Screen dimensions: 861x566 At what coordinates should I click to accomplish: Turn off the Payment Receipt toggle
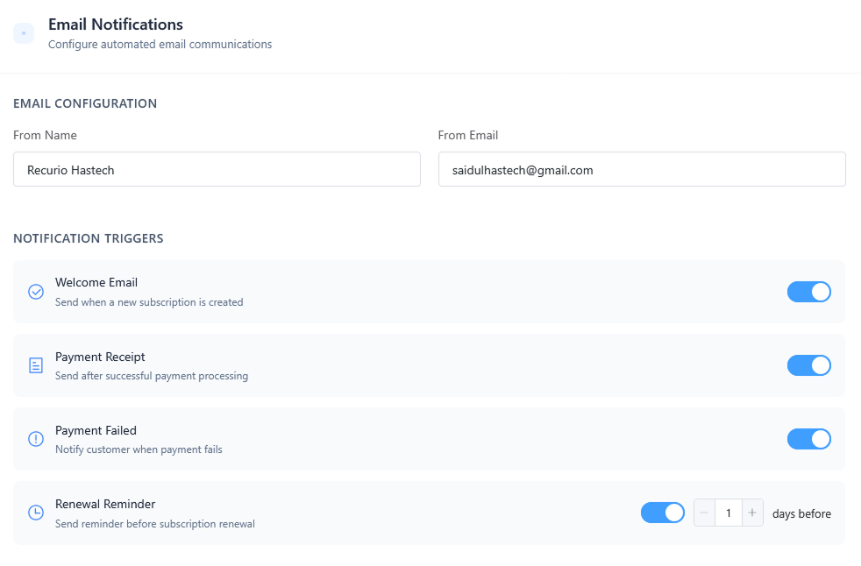point(808,364)
